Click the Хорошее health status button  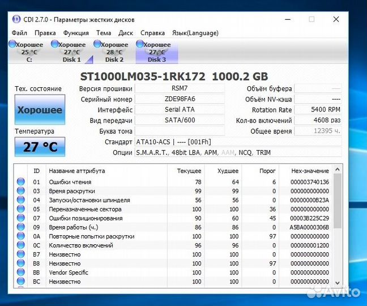(40, 109)
